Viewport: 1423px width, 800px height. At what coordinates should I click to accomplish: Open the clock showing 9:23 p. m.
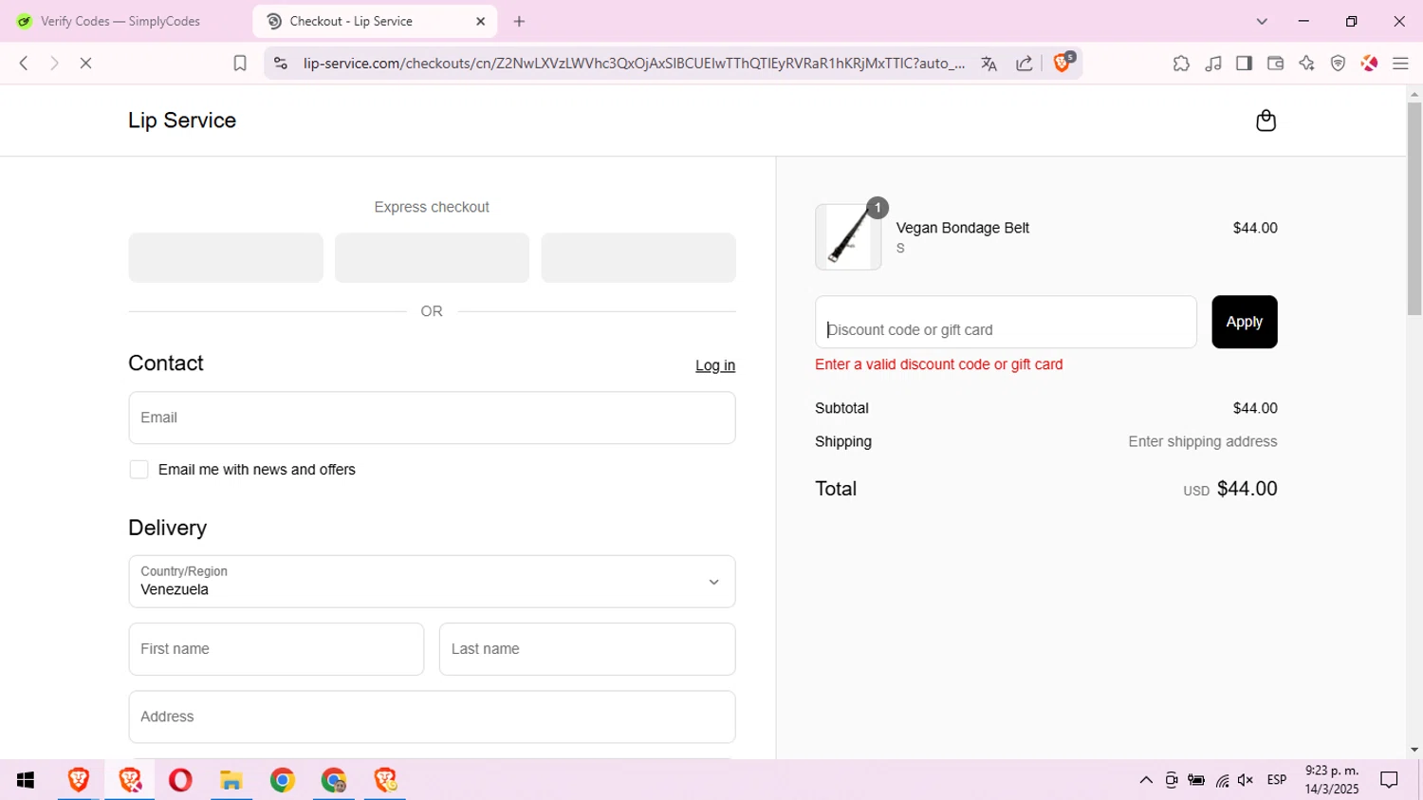(x=1332, y=780)
